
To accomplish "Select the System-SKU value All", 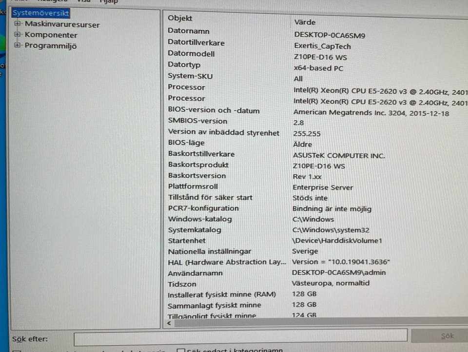I will 298,79.
